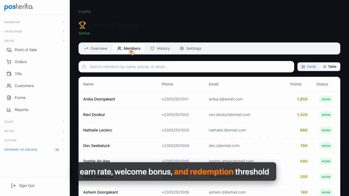Screen dimensions: 349x196
Task: Click the Loyalty breadcrumb
Action: click(x=85, y=12)
